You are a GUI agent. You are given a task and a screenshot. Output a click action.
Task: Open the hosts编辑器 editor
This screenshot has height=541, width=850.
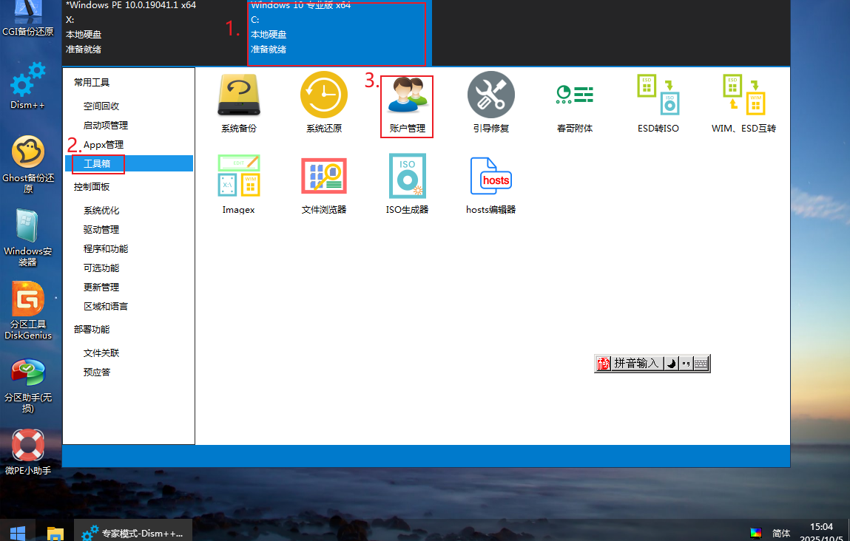490,184
